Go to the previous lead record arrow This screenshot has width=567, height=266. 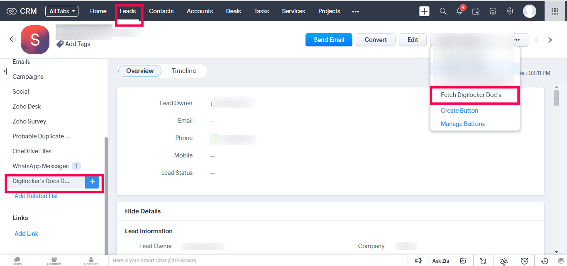tap(536, 40)
